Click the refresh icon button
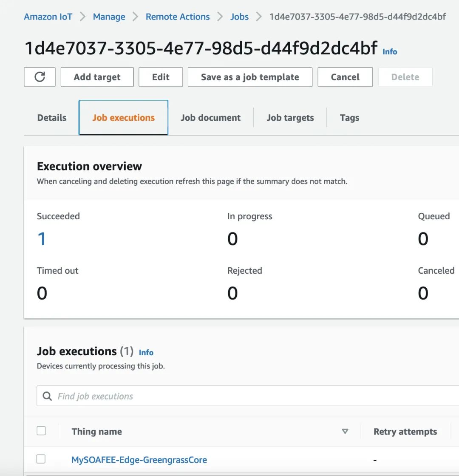Screen dimensions: 459x476 point(40,77)
